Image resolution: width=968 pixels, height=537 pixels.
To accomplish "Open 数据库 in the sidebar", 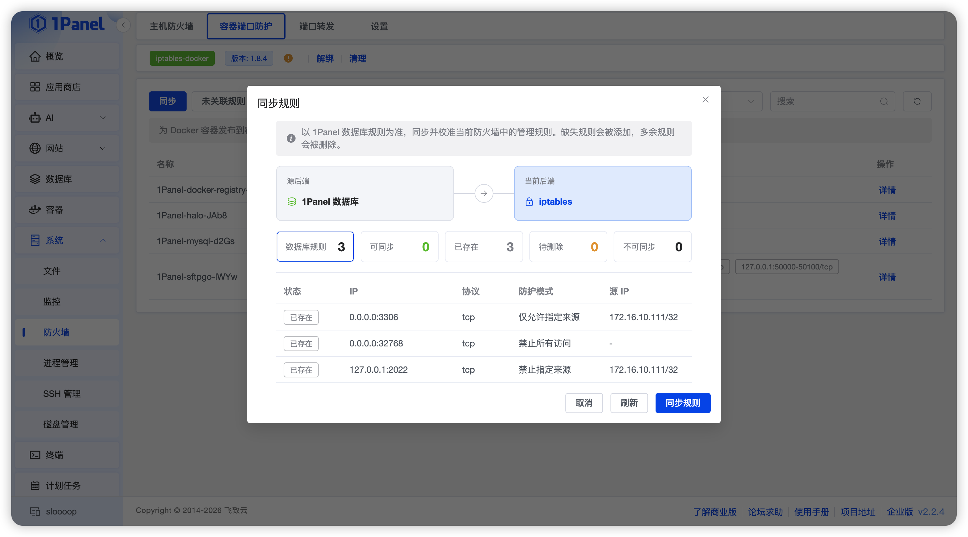I will point(67,179).
